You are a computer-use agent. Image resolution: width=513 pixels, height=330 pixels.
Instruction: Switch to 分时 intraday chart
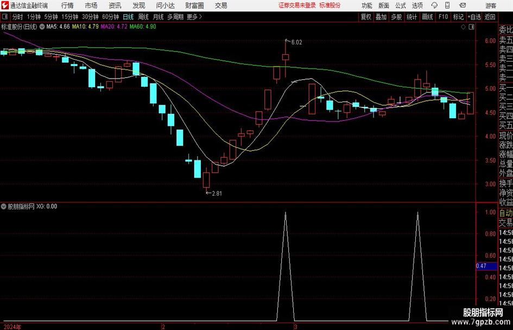[18, 17]
